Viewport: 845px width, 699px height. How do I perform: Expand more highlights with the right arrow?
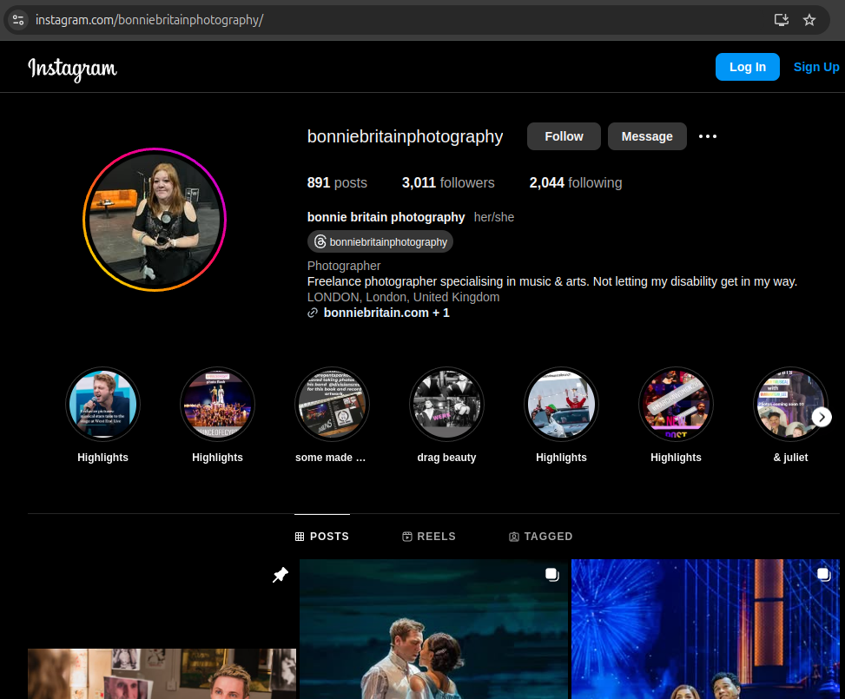tap(821, 417)
